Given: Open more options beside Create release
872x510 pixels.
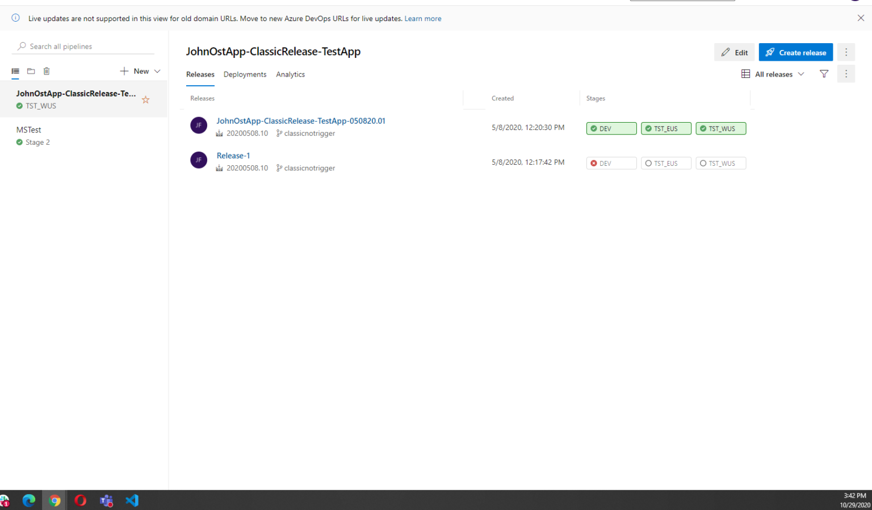Looking at the screenshot, I should (846, 52).
